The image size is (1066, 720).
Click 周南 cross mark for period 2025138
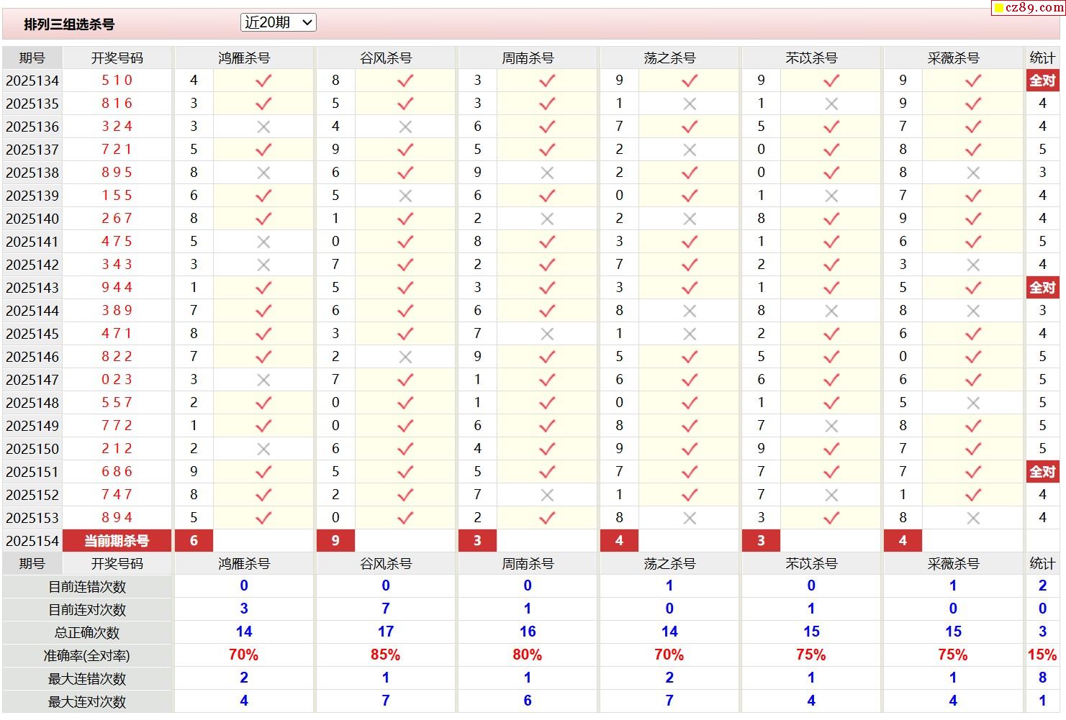pyautogui.click(x=547, y=173)
